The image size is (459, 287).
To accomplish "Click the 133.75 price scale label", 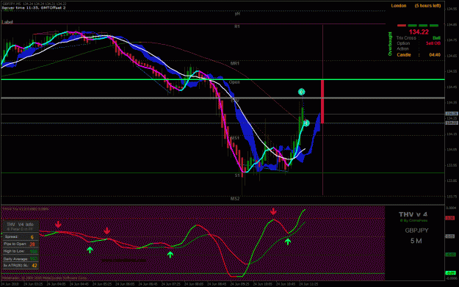I will click(x=452, y=197).
